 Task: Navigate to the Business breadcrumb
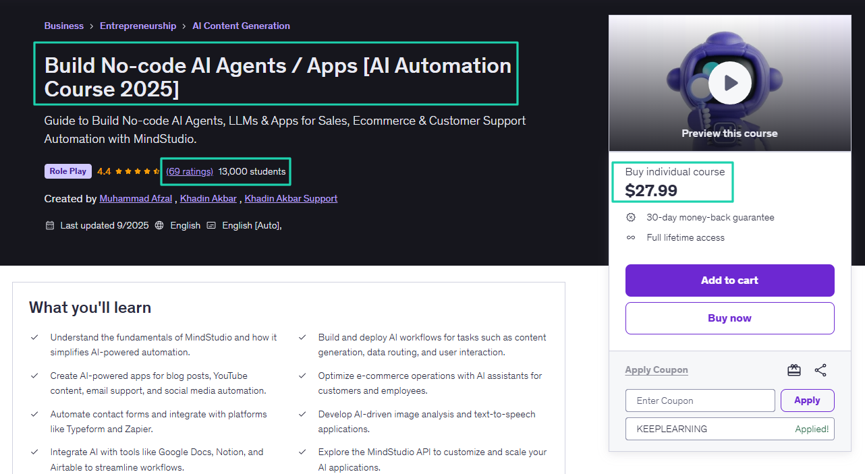(63, 26)
